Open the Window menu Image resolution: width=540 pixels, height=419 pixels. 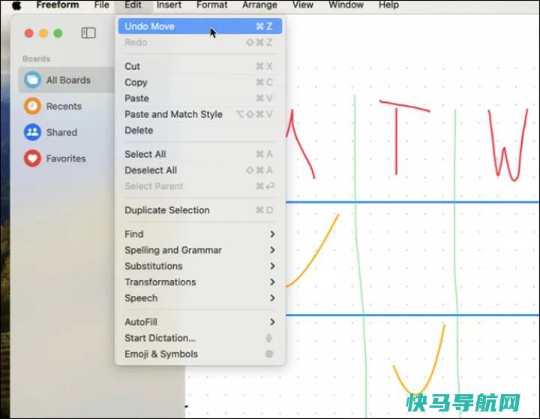(346, 5)
